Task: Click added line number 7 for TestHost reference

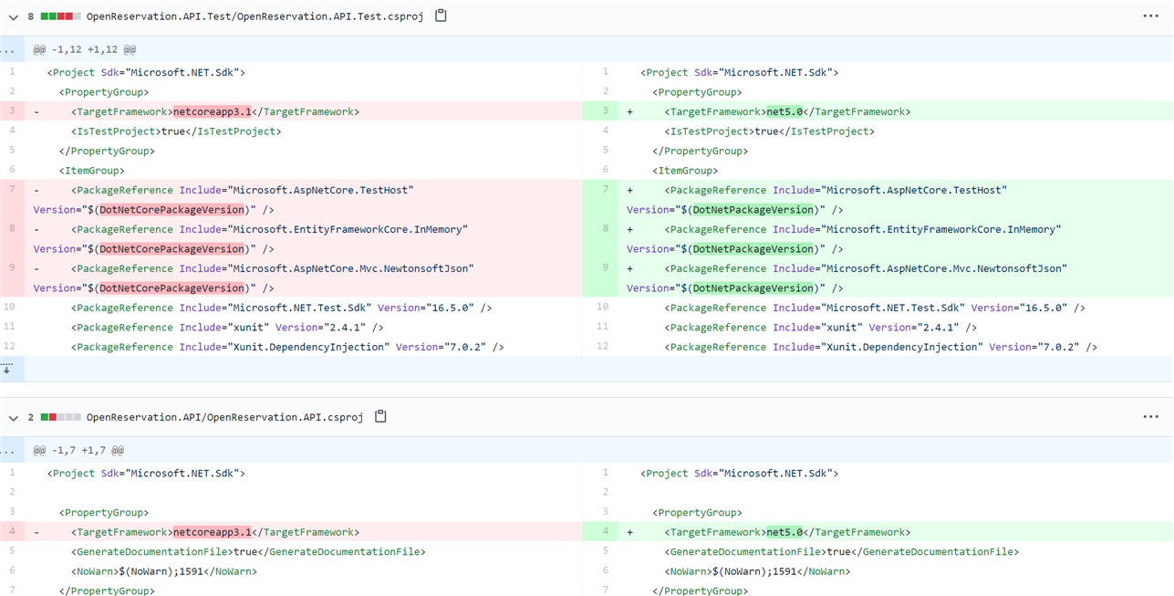Action: pyautogui.click(x=605, y=190)
